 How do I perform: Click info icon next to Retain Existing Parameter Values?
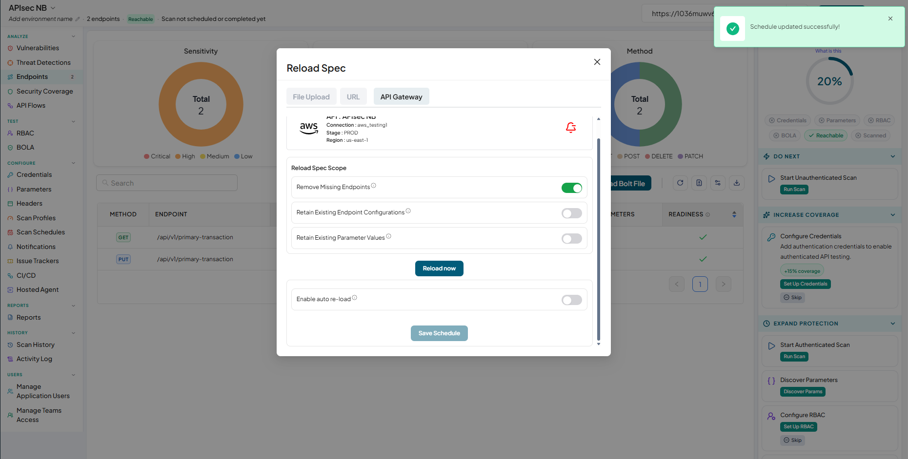389,236
